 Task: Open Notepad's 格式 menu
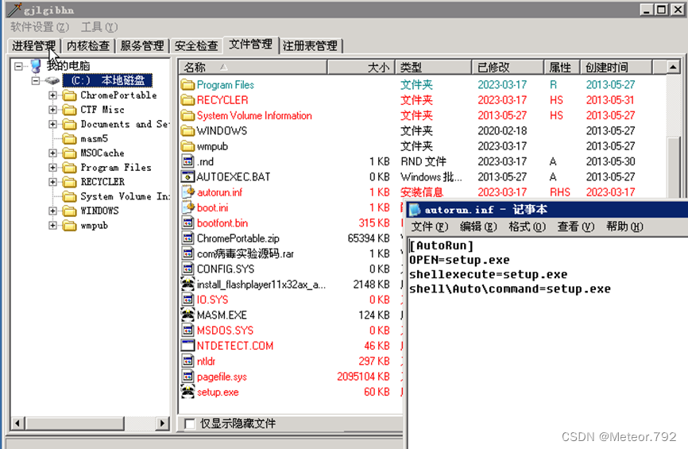[x=527, y=227]
